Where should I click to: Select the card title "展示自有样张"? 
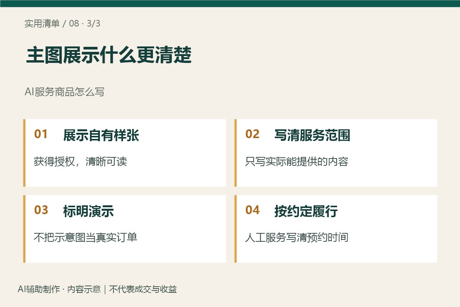tap(101, 135)
